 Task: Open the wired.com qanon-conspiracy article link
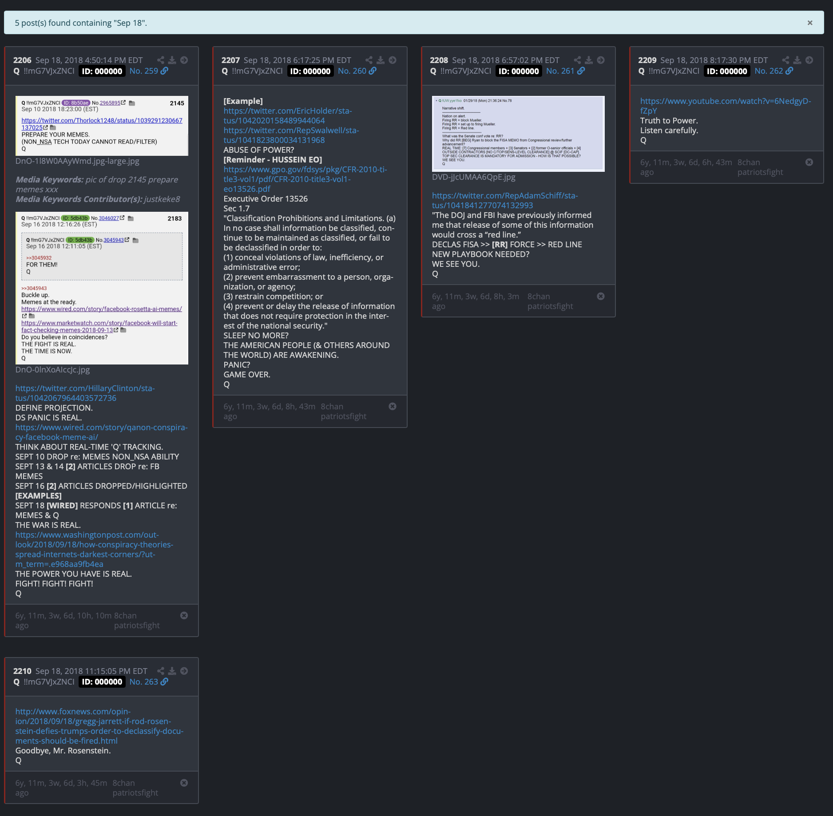pos(101,432)
